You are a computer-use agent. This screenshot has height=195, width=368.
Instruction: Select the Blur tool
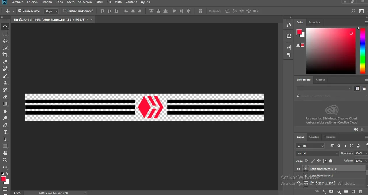pyautogui.click(x=5, y=111)
